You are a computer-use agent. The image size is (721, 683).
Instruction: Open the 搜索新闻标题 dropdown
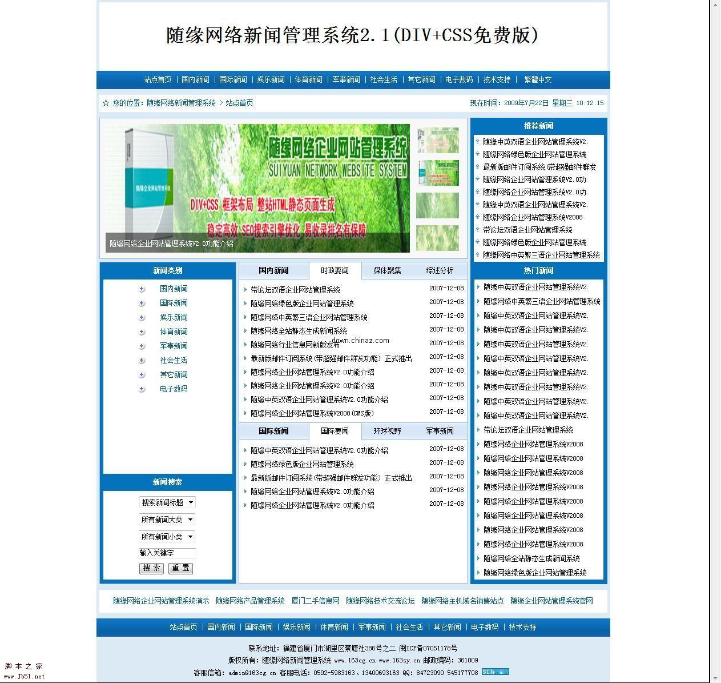pos(167,502)
